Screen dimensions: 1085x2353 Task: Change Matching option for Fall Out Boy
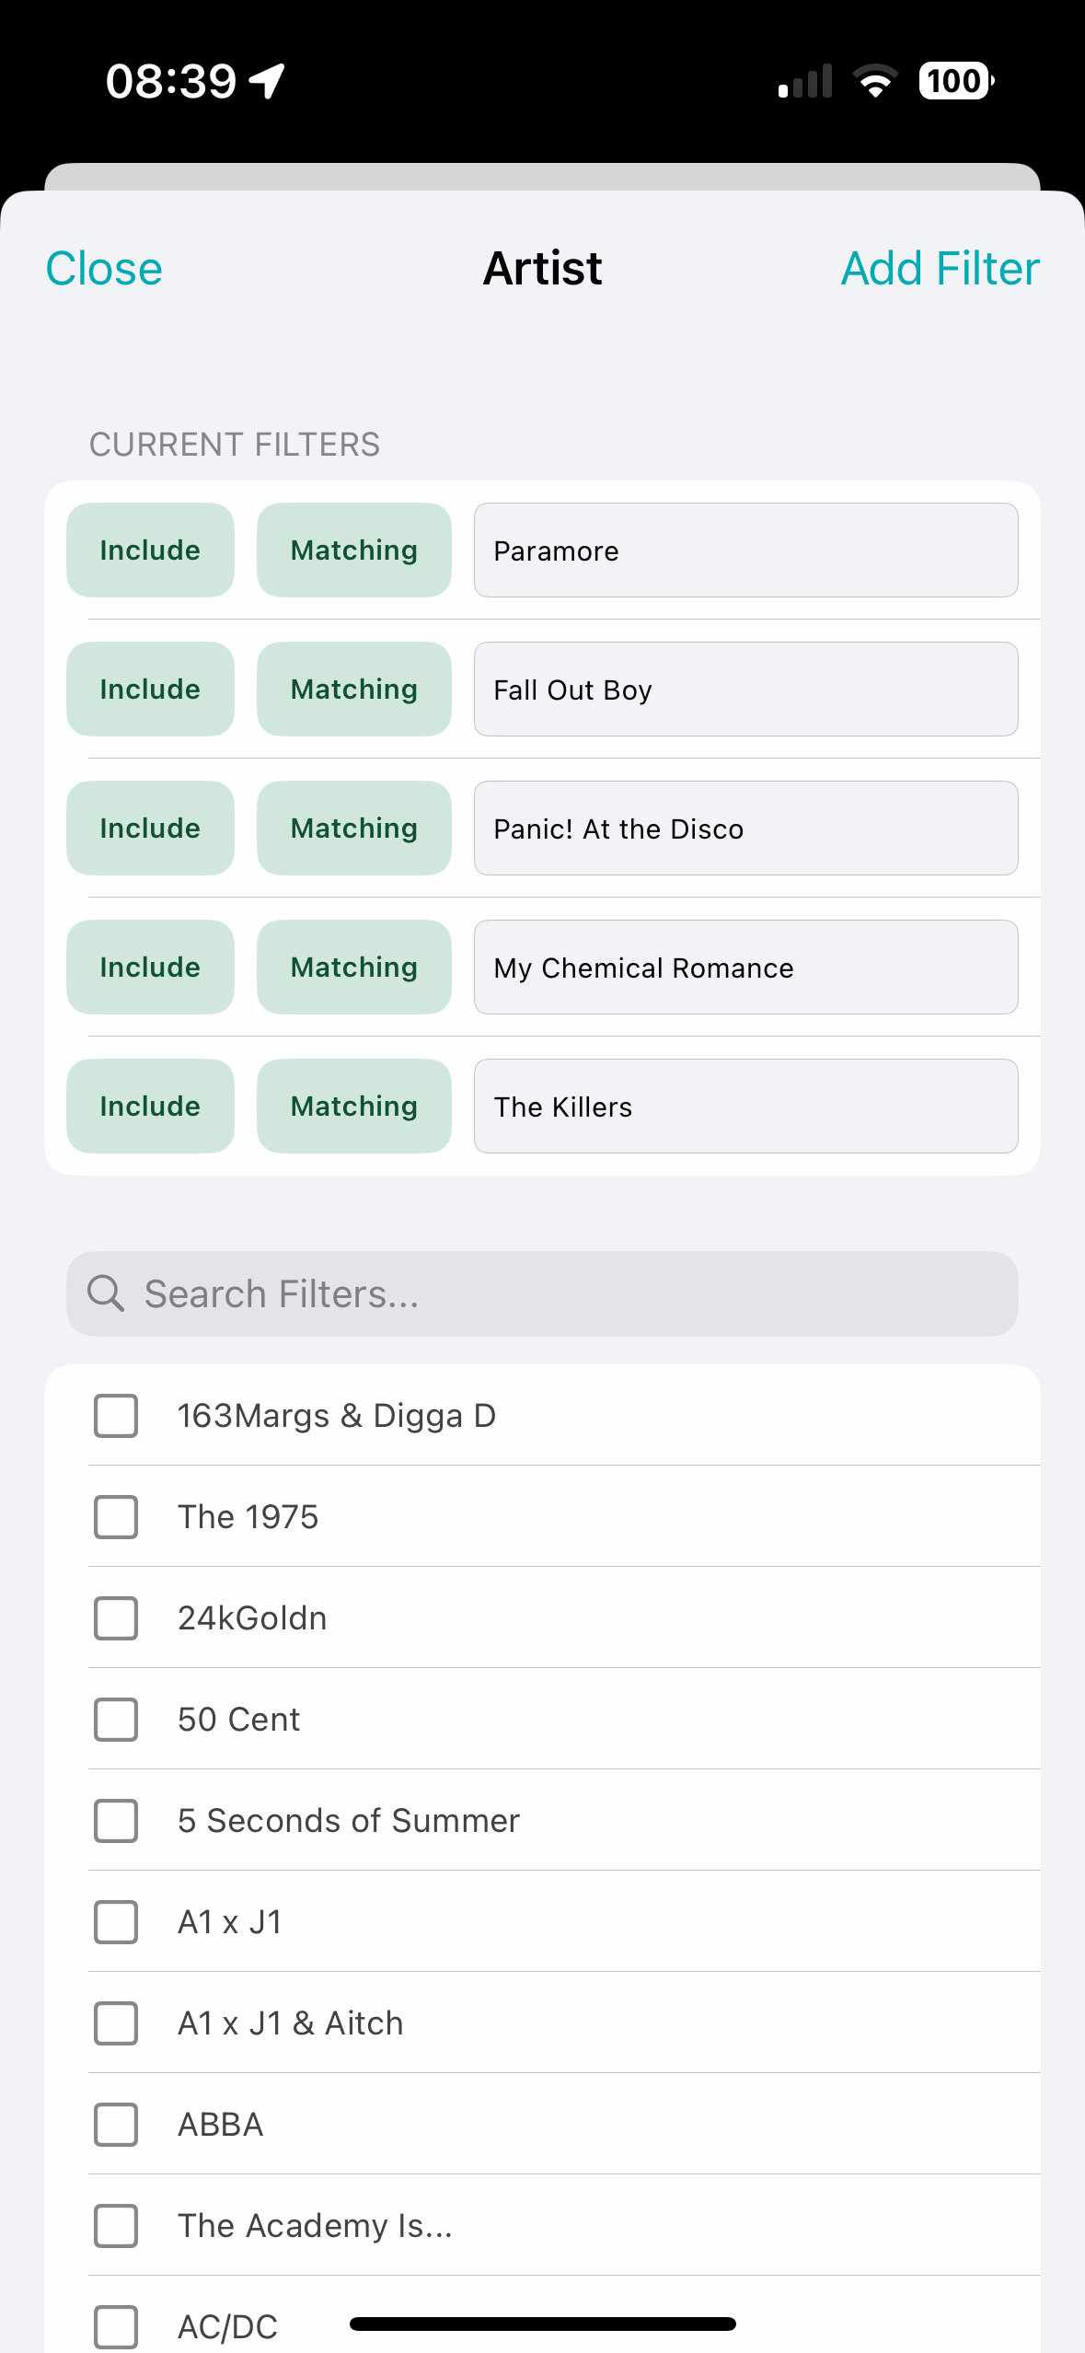354,690
